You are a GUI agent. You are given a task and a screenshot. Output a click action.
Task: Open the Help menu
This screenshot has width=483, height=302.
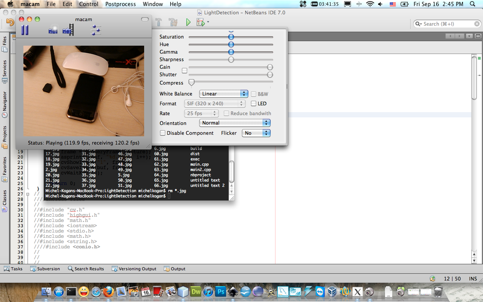coord(175,4)
